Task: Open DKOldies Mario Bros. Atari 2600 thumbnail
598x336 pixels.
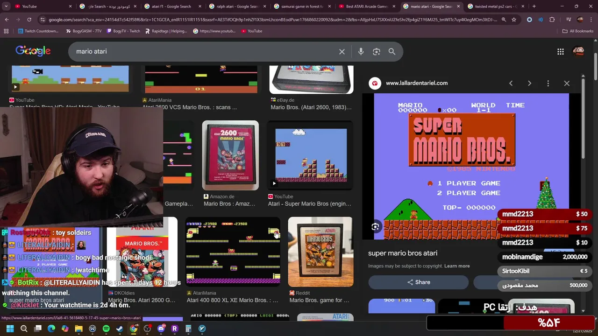Action: (142, 252)
